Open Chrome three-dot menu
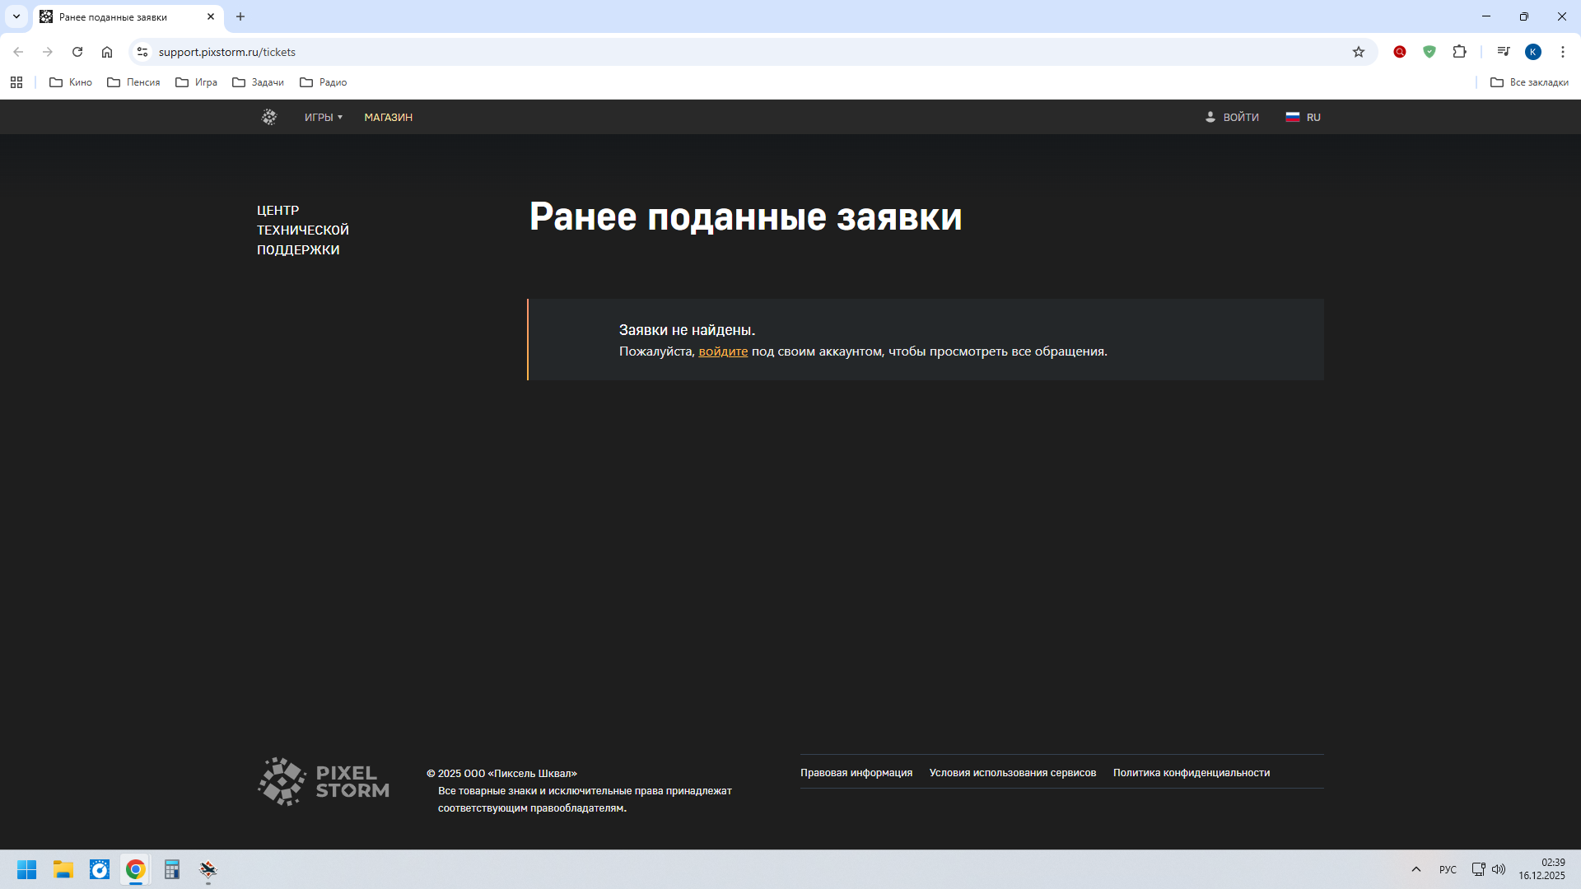Image resolution: width=1581 pixels, height=889 pixels. (x=1562, y=52)
